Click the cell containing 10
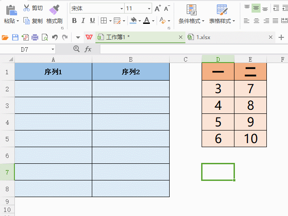Viewport: 288px width, 216px height. [x=251, y=139]
